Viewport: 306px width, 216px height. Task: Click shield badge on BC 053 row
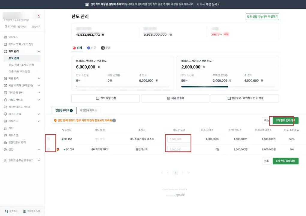point(58,149)
